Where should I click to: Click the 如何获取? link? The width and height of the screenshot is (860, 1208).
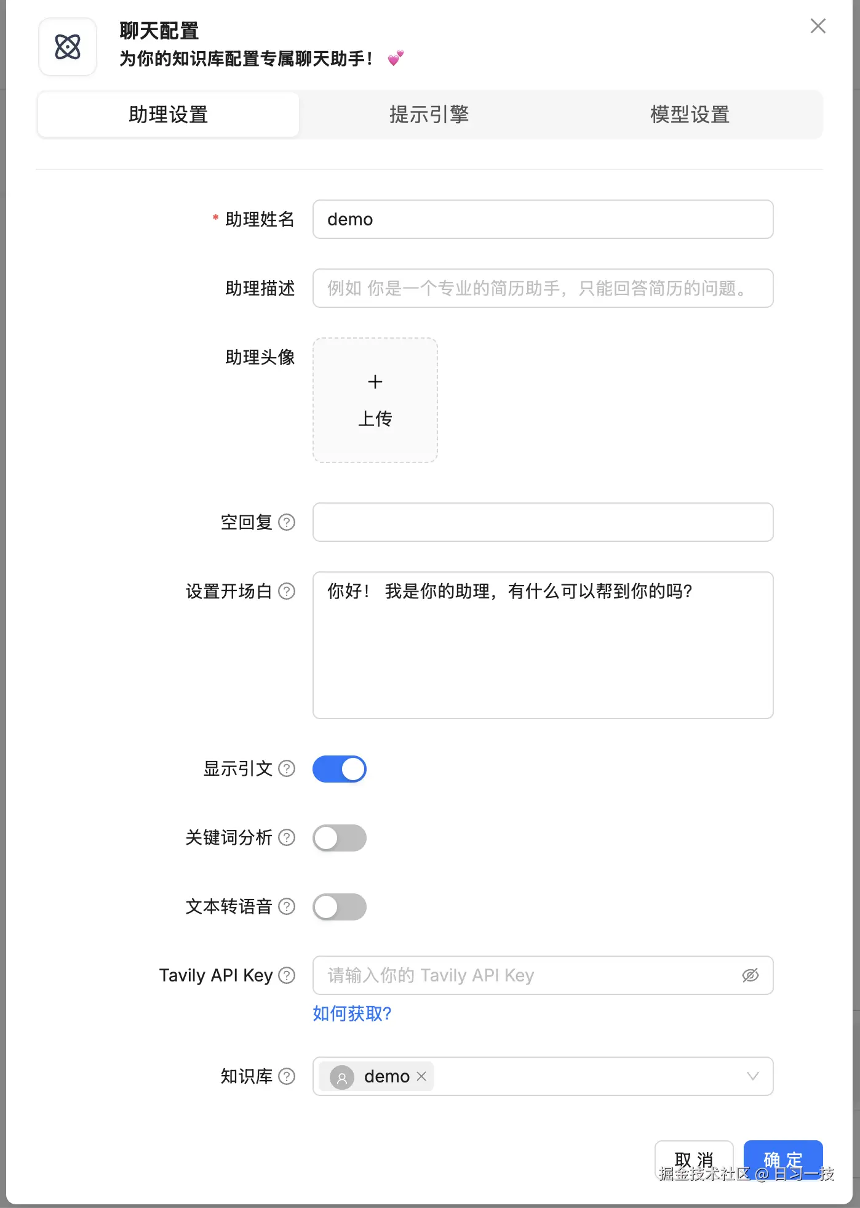point(352,1013)
